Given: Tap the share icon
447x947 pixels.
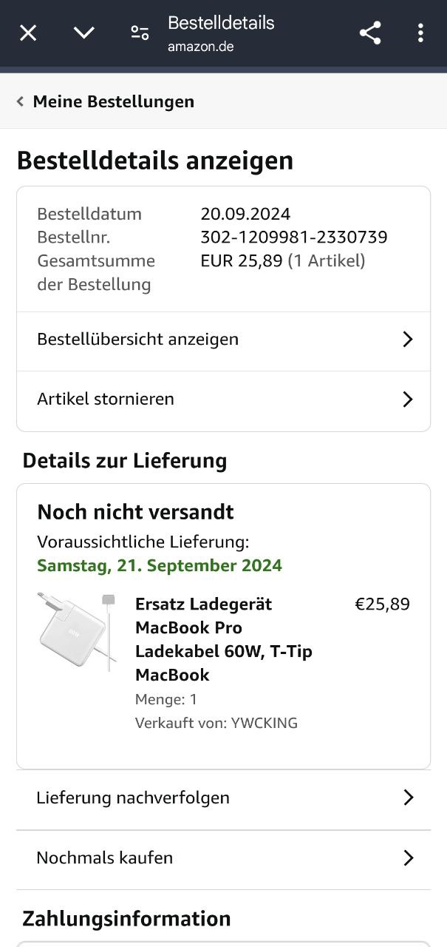Looking at the screenshot, I should tap(370, 33).
